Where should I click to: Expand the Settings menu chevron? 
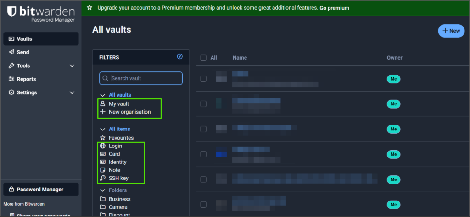coord(72,92)
